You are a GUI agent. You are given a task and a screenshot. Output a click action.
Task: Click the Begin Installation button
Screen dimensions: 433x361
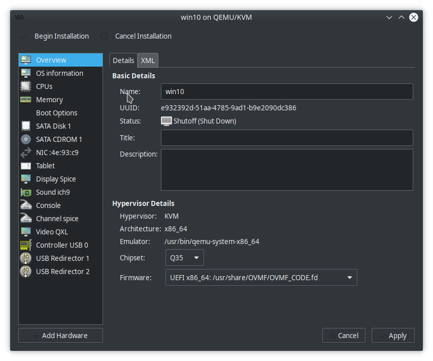tap(54, 36)
